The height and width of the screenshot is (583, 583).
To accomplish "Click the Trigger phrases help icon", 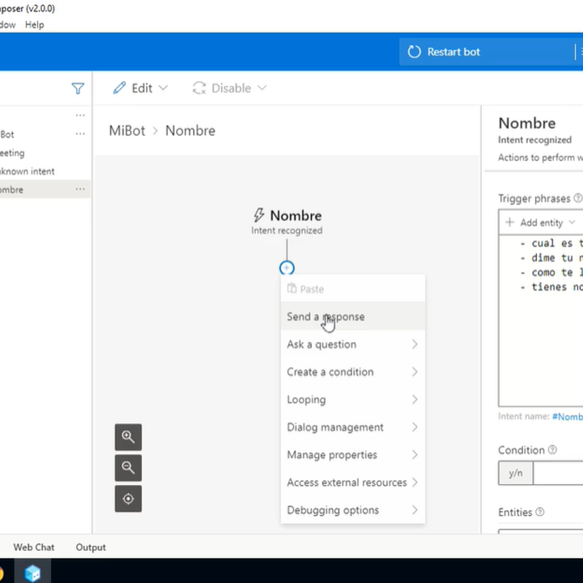I will pyautogui.click(x=578, y=198).
